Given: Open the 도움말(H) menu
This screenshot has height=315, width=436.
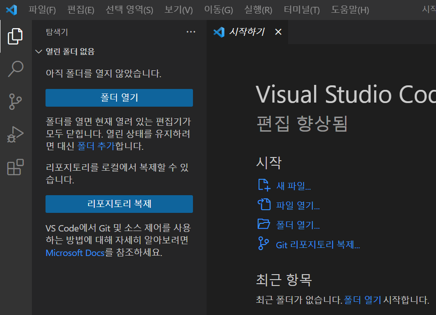Looking at the screenshot, I should point(350,10).
